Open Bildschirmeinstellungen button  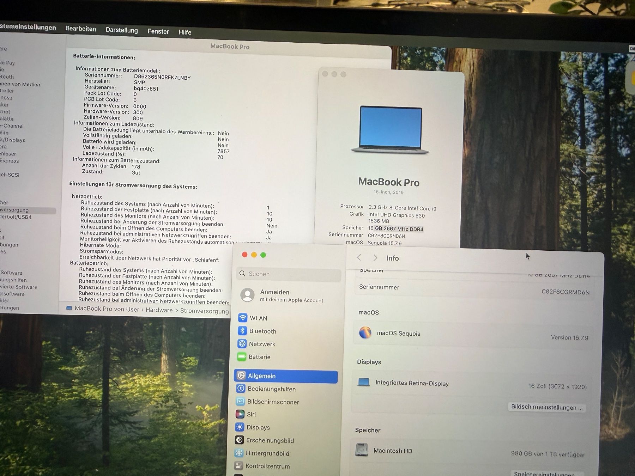click(x=546, y=407)
